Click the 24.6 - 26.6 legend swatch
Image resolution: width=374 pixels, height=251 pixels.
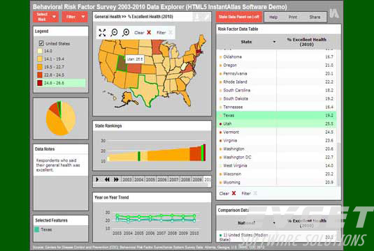(x=40, y=83)
